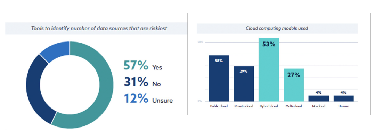This screenshot has height=132, width=375.
Task: Click the 57% Yes legend entry
Action: [x=143, y=66]
